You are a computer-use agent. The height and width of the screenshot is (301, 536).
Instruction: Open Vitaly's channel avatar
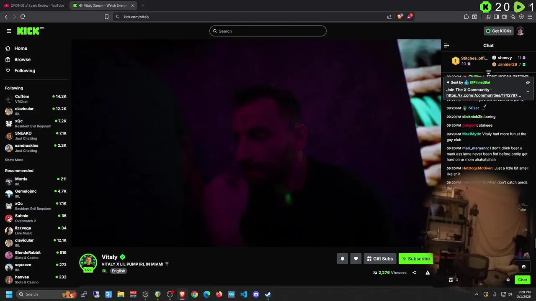(88, 263)
